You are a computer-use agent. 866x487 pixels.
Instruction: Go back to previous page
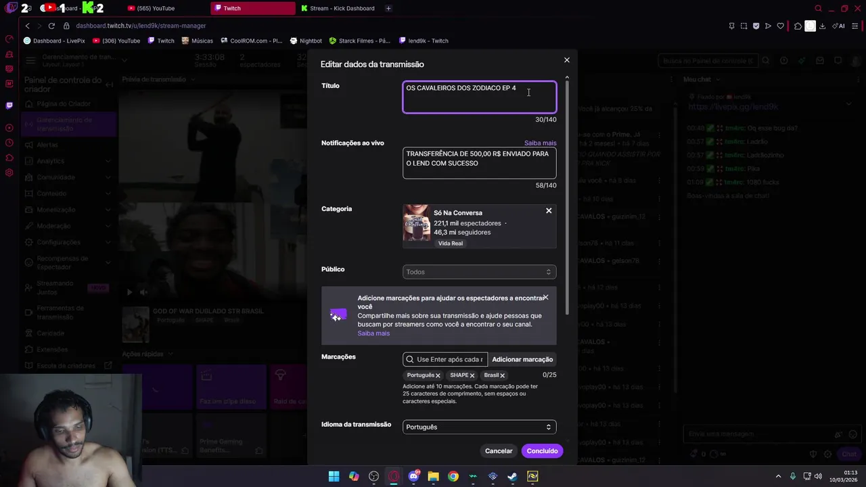pyautogui.click(x=27, y=26)
